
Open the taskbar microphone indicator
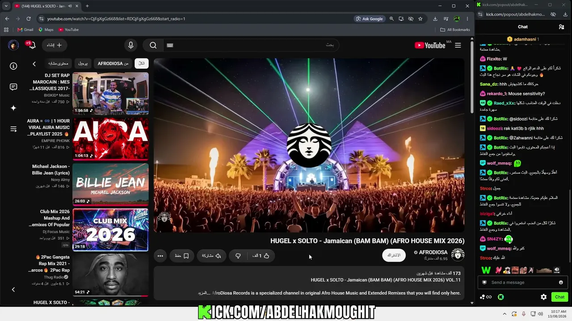click(523, 314)
